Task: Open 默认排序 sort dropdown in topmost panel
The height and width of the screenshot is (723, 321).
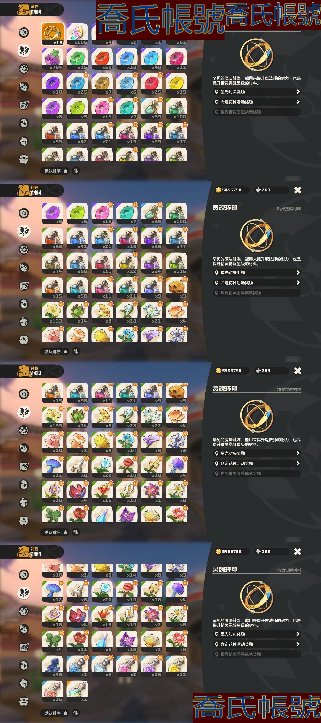Action: (55, 171)
